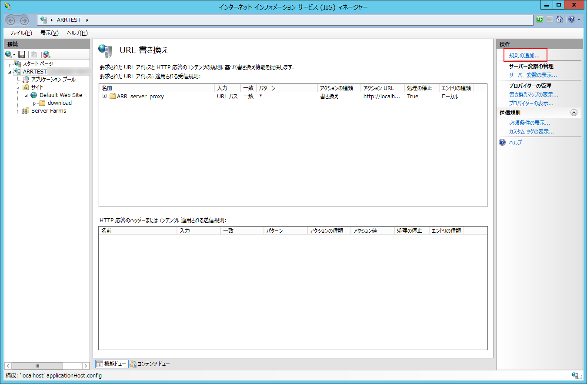Go forward with the navigation Forward arrow
The width and height of the screenshot is (587, 384).
click(24, 20)
